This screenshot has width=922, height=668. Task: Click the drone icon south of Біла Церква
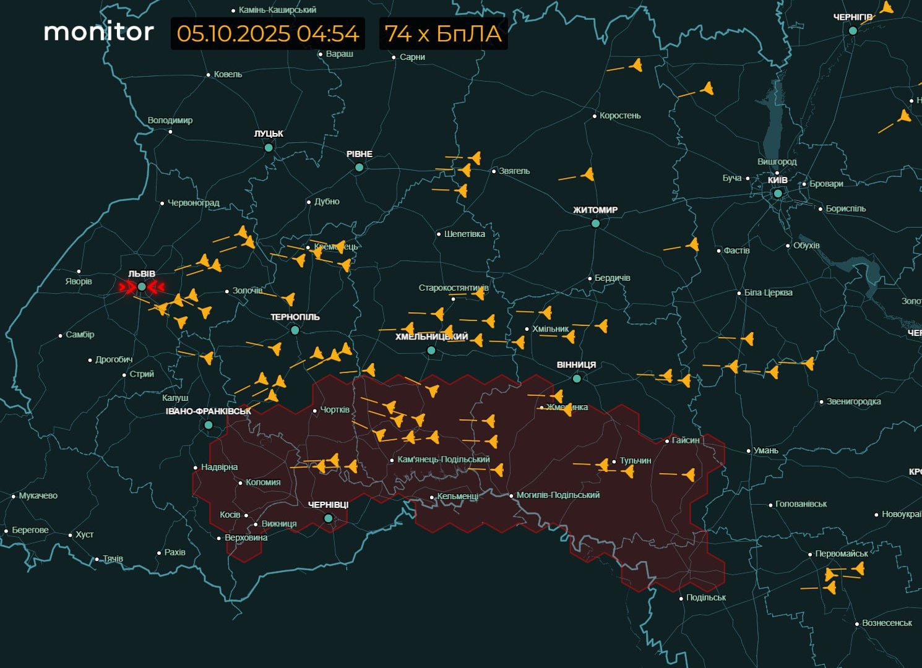(748, 339)
